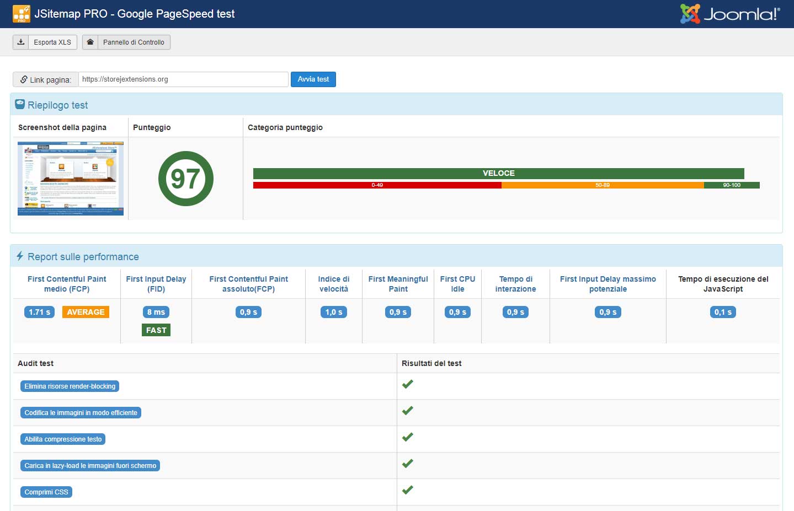Open the page screenshot thumbnail
Screen dimensions: 794x511
[71, 179]
